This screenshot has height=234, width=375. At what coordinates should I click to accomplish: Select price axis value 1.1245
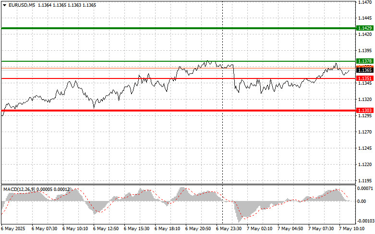(365, 148)
